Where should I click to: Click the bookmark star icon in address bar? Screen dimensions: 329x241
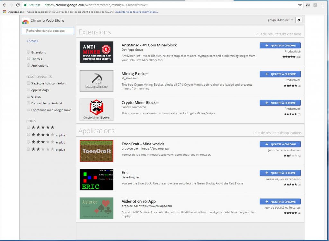tap(300, 5)
